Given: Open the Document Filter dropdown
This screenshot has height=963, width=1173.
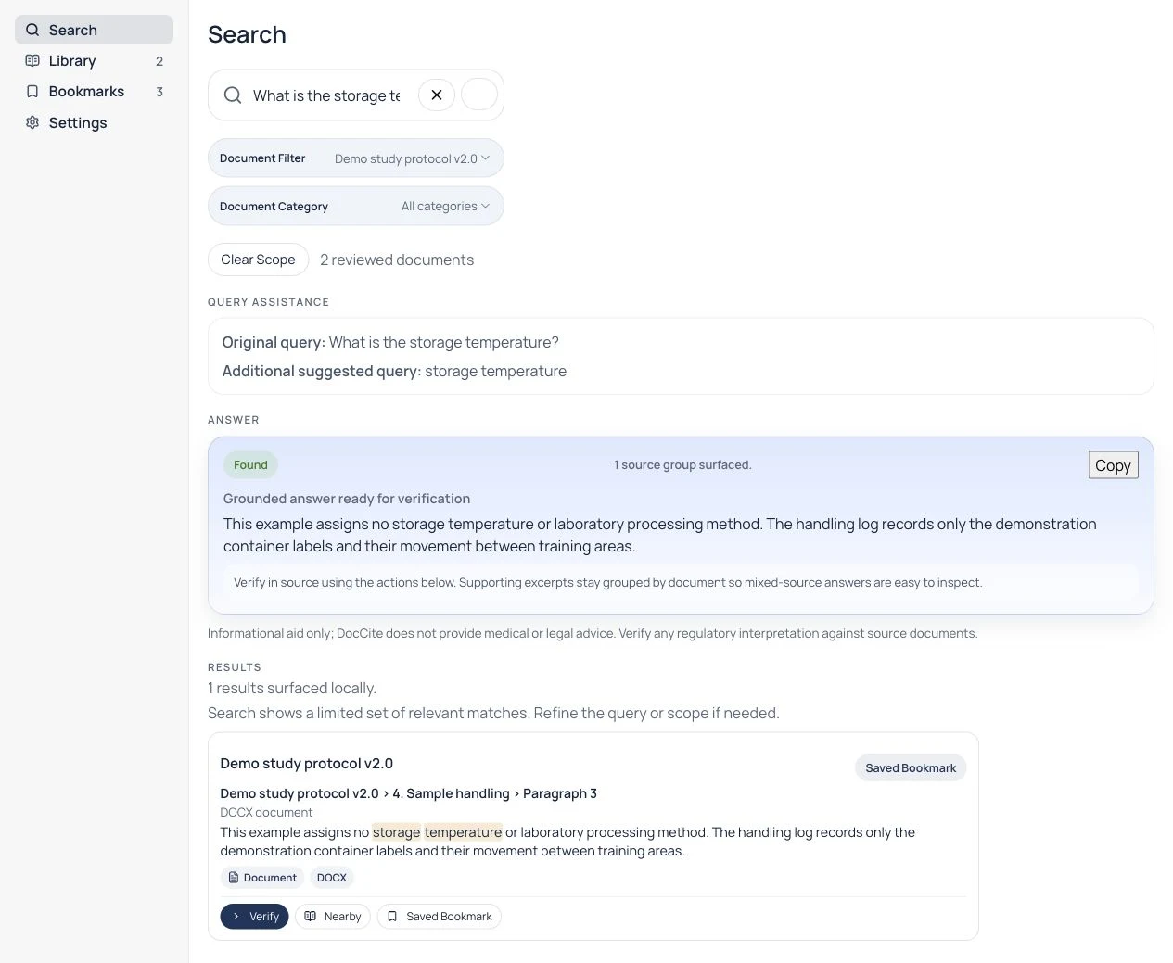Looking at the screenshot, I should [356, 158].
